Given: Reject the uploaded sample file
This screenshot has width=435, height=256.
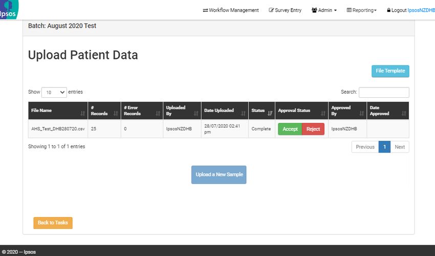Looking at the screenshot, I should [313, 129].
